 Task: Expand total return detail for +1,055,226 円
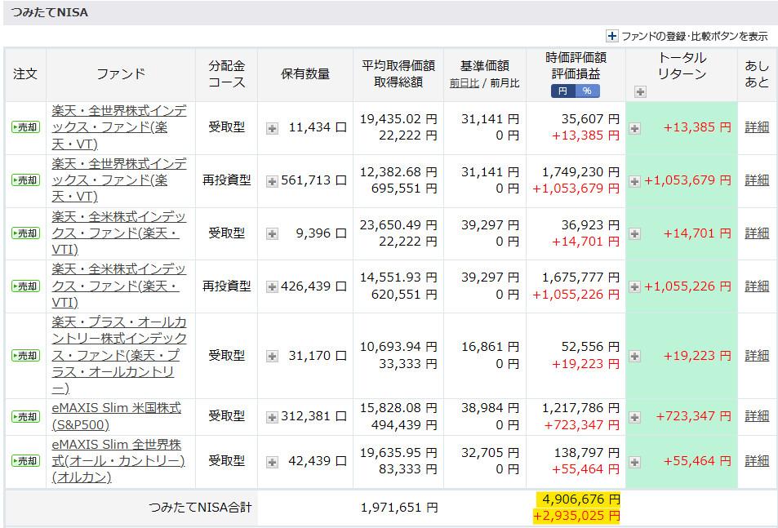[634, 287]
